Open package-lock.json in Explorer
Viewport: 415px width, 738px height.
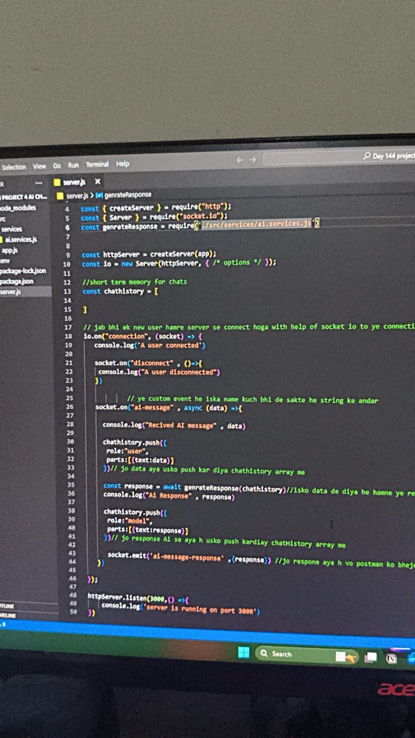pos(23,271)
